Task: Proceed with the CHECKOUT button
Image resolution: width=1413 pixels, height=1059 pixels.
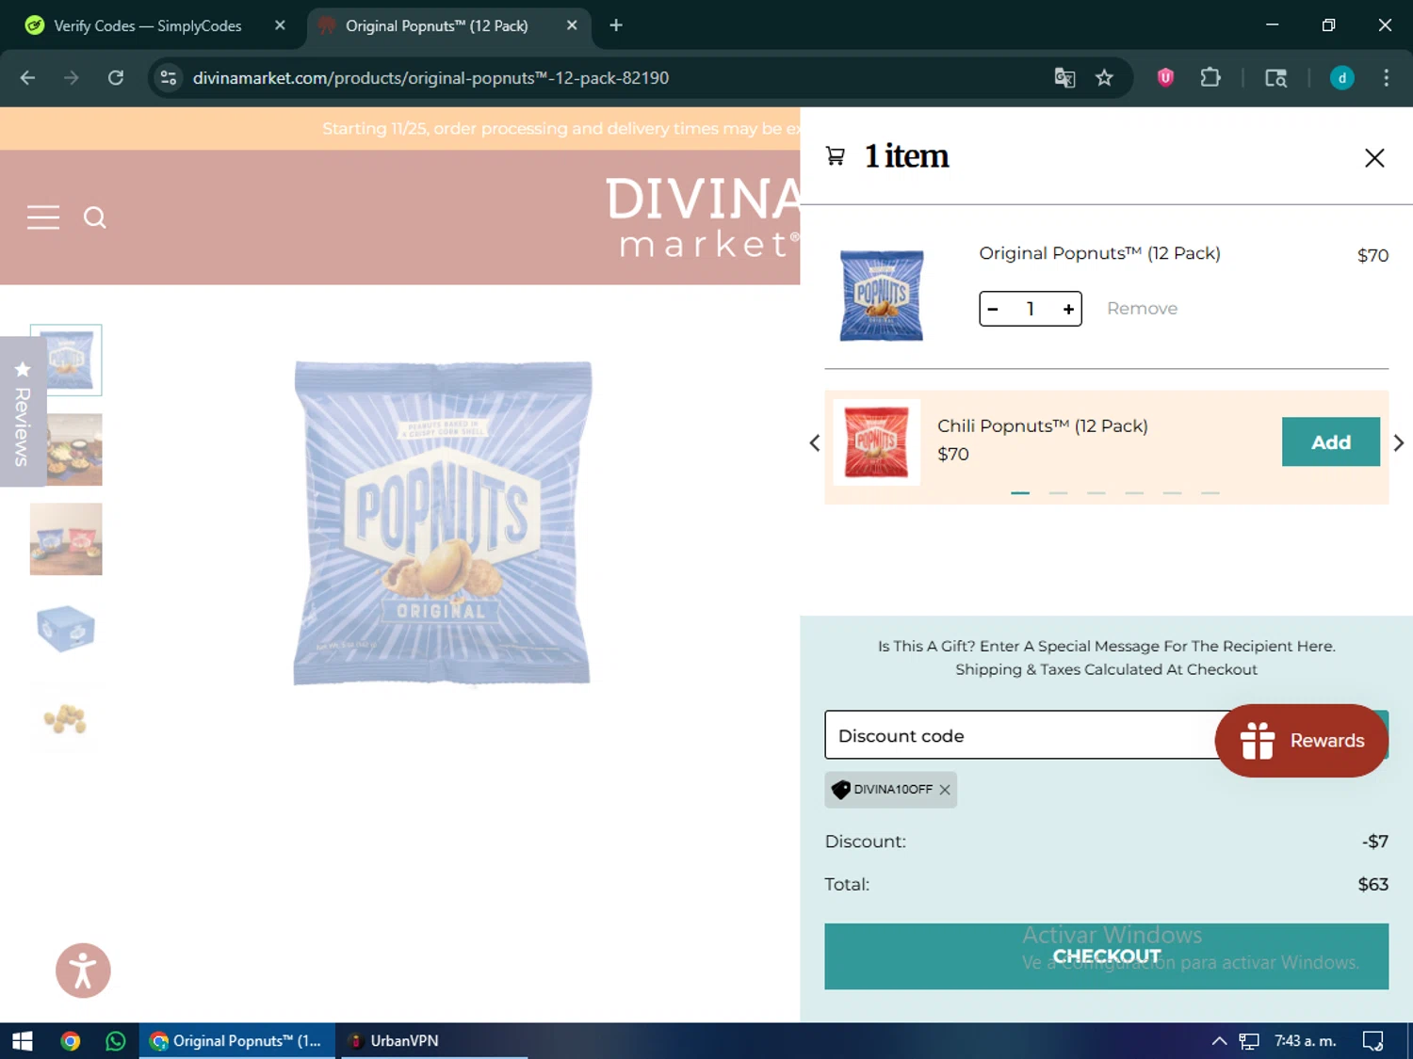Action: [1106, 956]
